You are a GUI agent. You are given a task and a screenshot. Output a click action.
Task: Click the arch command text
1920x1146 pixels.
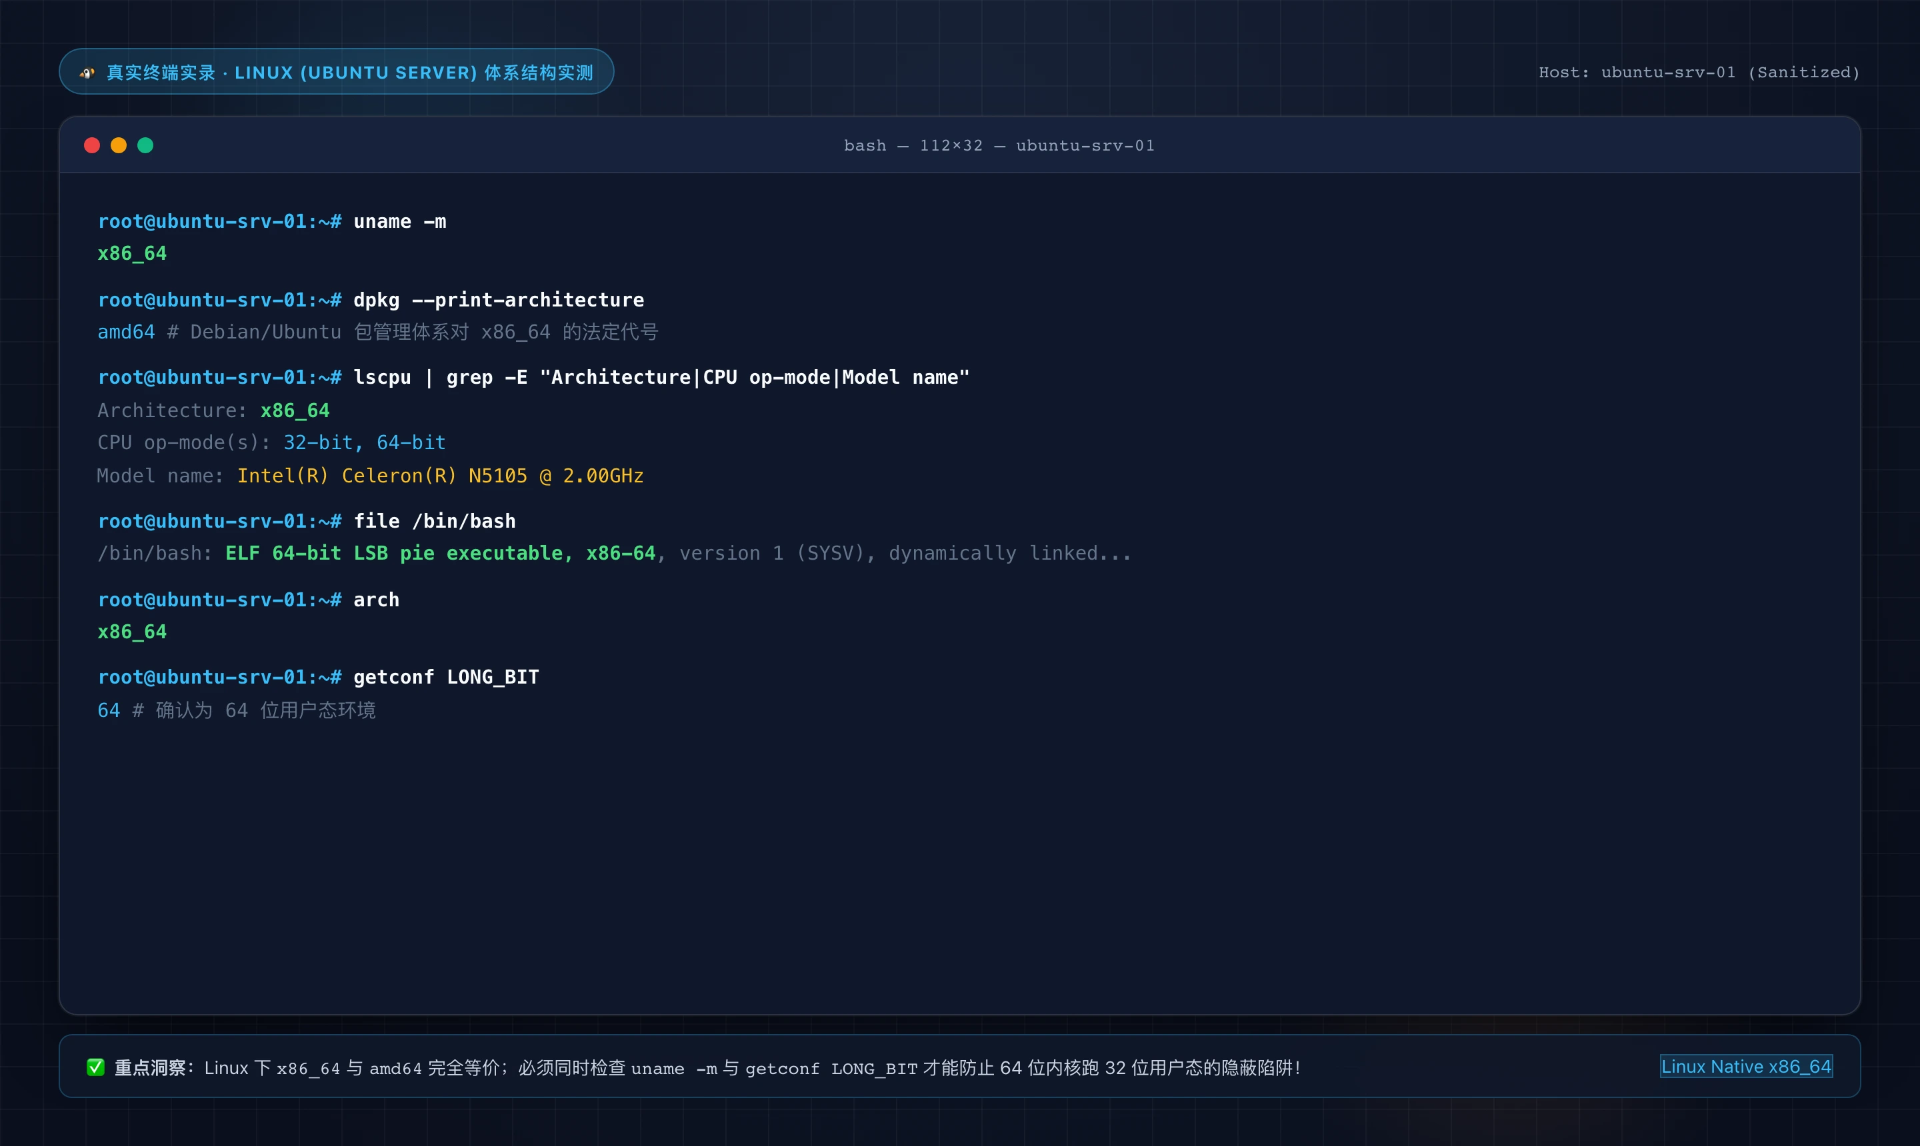click(x=376, y=600)
